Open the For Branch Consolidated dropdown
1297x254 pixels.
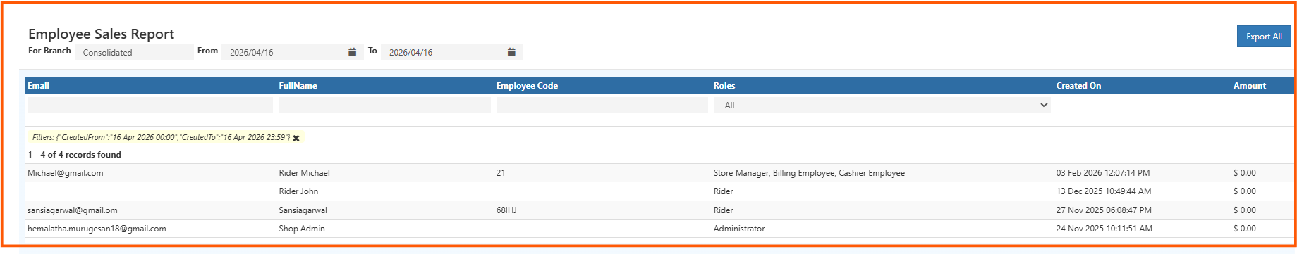(134, 52)
